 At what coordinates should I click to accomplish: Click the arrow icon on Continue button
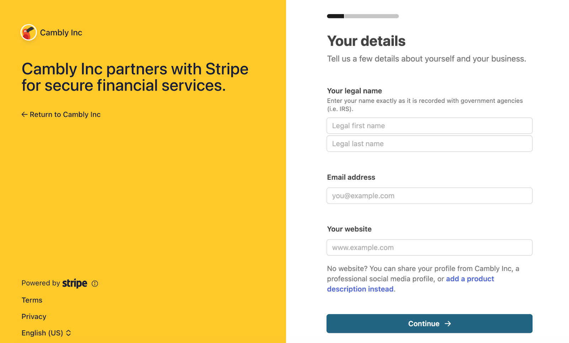coord(448,324)
